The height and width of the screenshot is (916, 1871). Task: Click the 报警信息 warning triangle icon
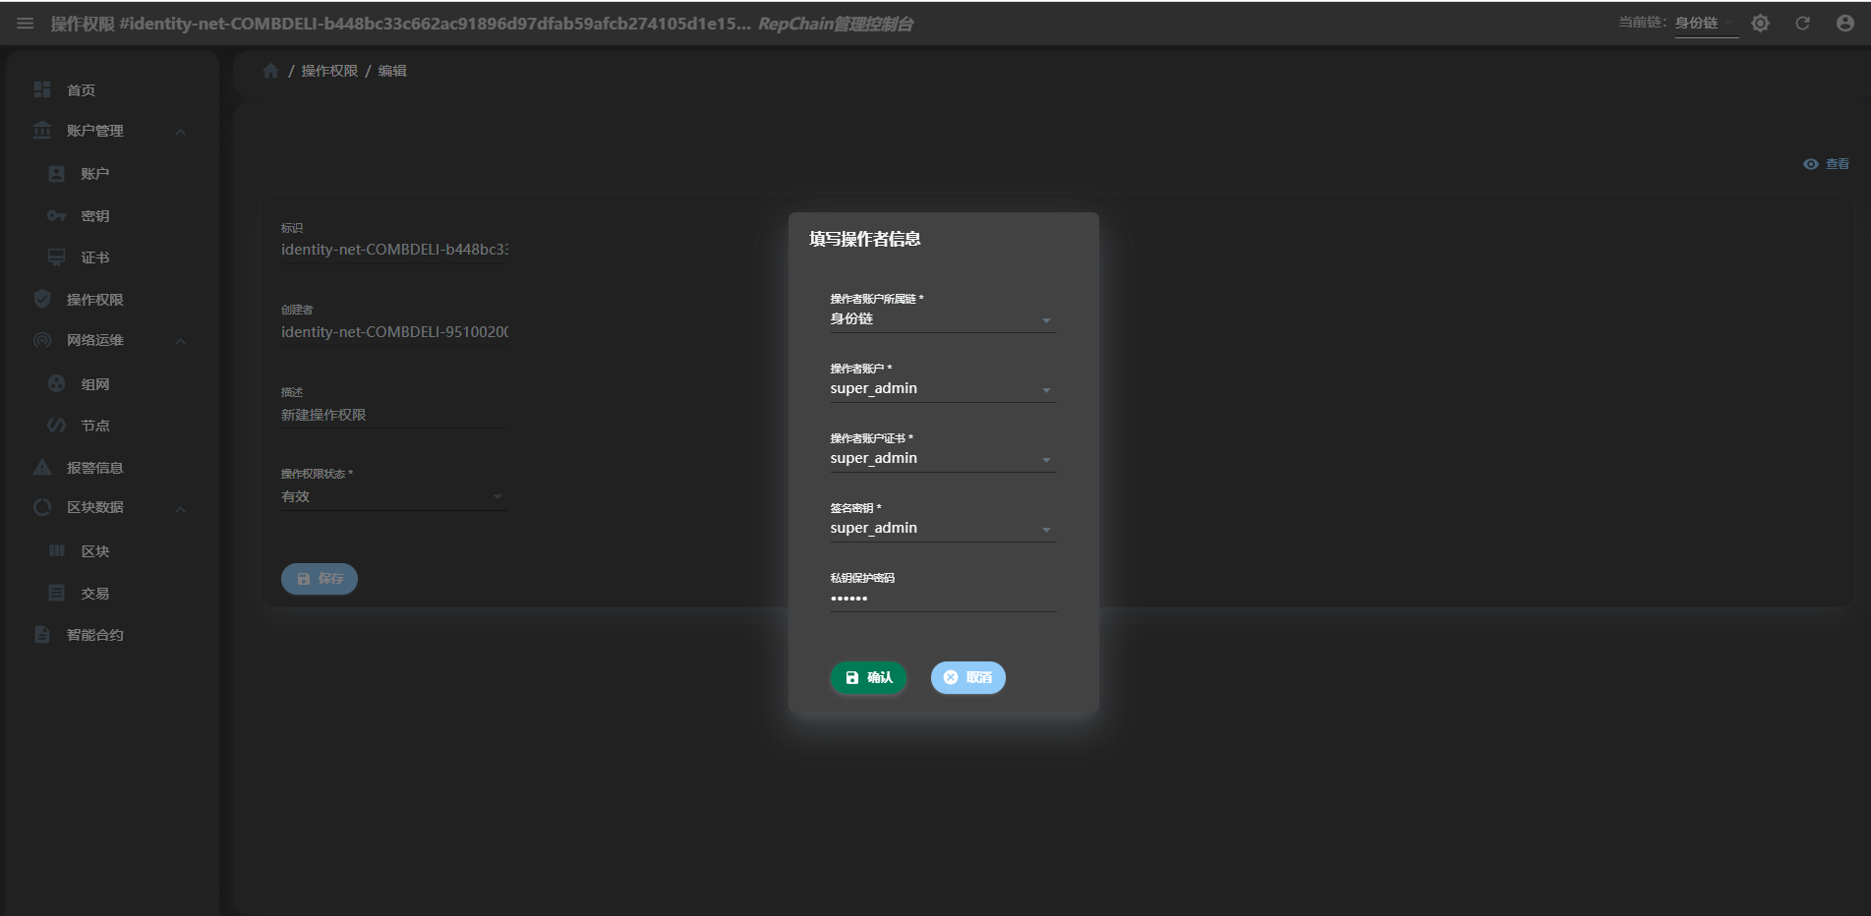tap(42, 467)
